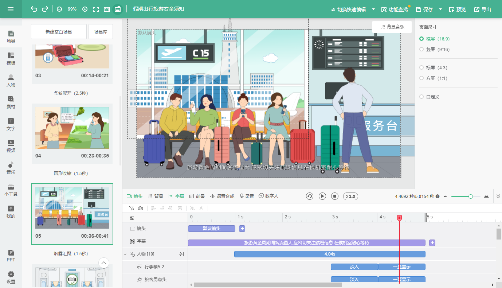Click the help icon next to duration

point(438,196)
